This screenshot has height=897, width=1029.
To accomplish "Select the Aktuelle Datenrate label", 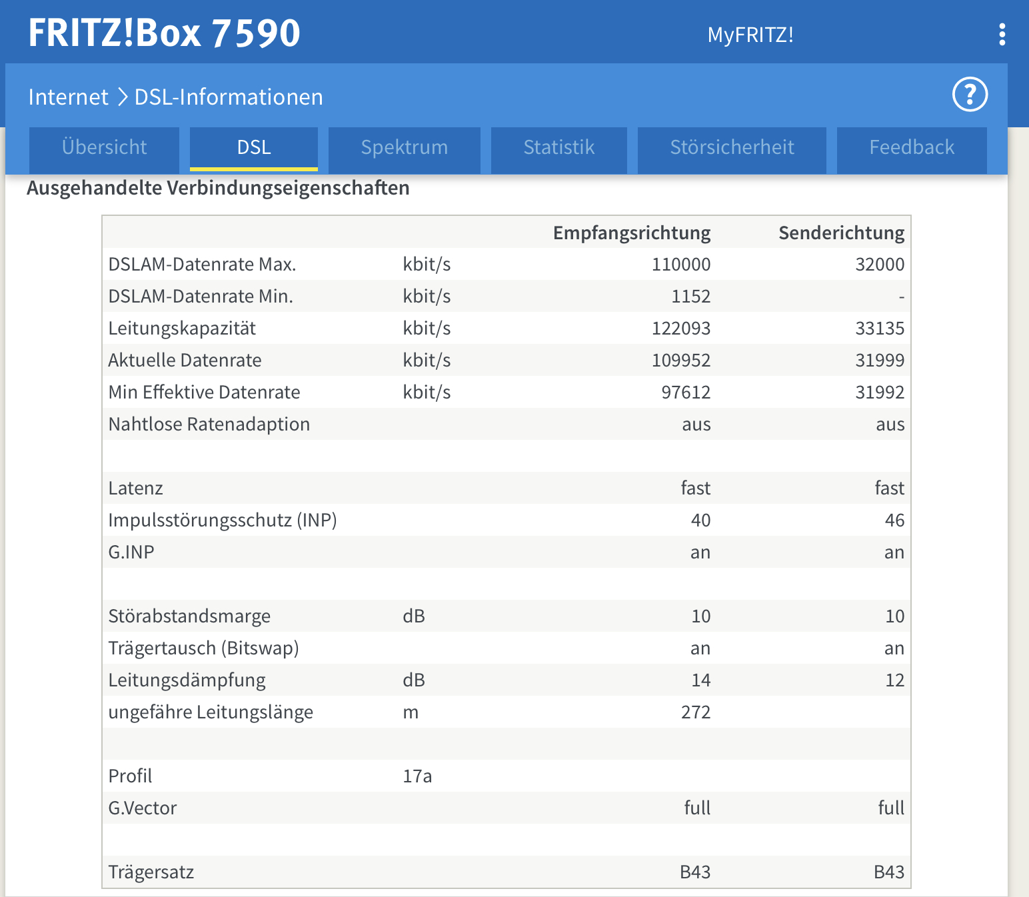I will click(x=185, y=361).
